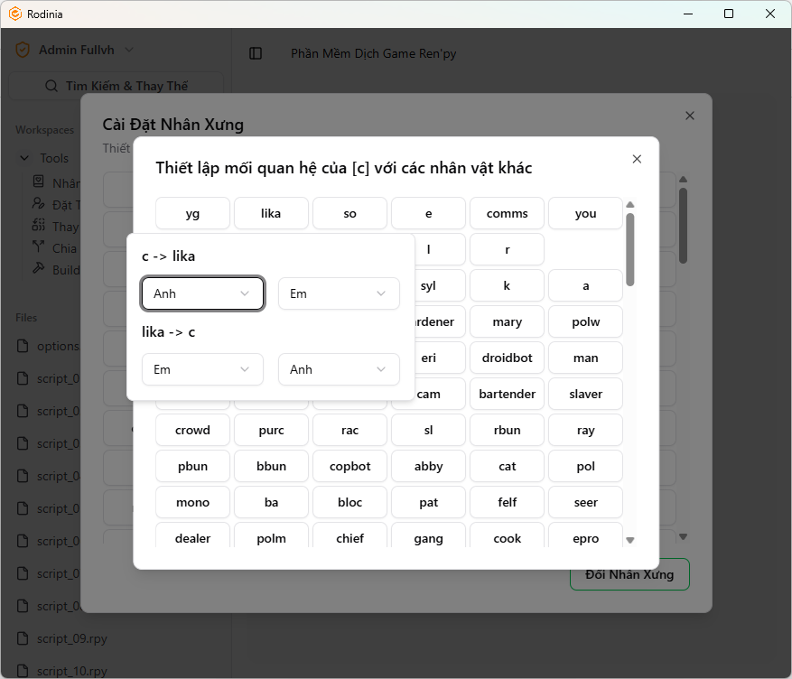Pick the seer character button
792x679 pixels.
[585, 502]
